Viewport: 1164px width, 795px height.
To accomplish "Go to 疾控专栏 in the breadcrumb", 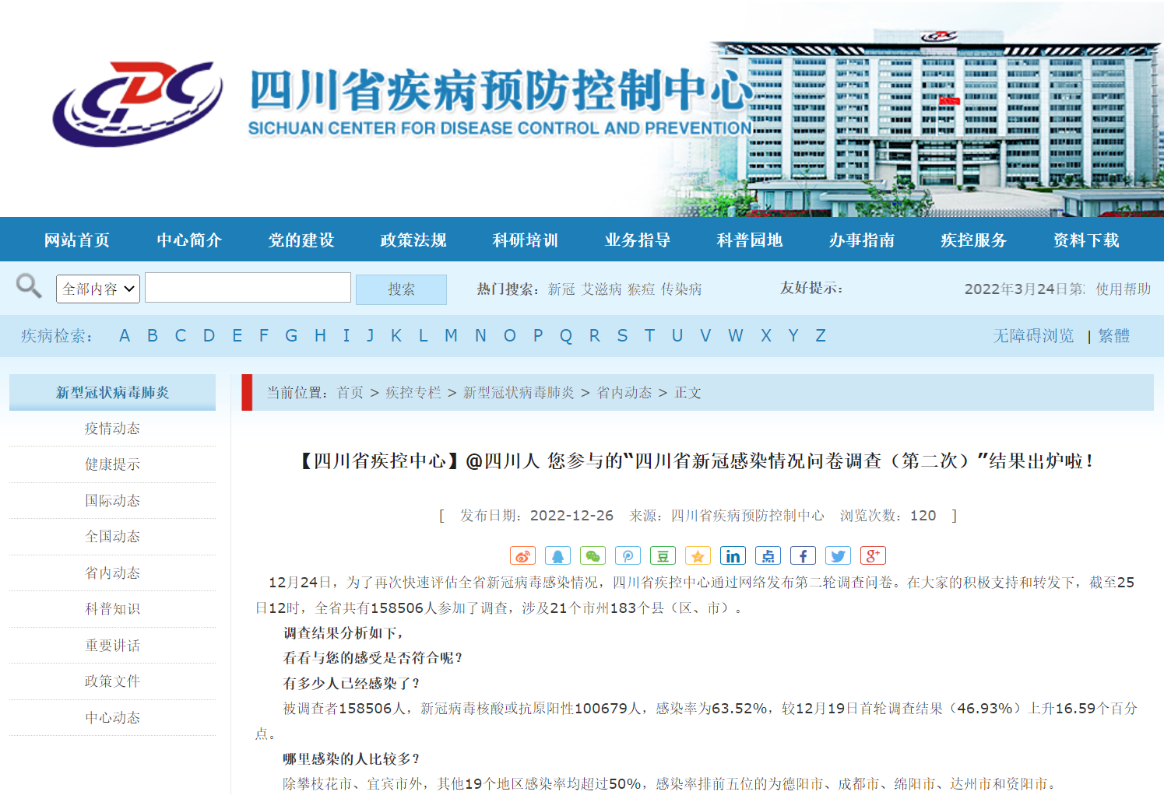I will click(413, 393).
